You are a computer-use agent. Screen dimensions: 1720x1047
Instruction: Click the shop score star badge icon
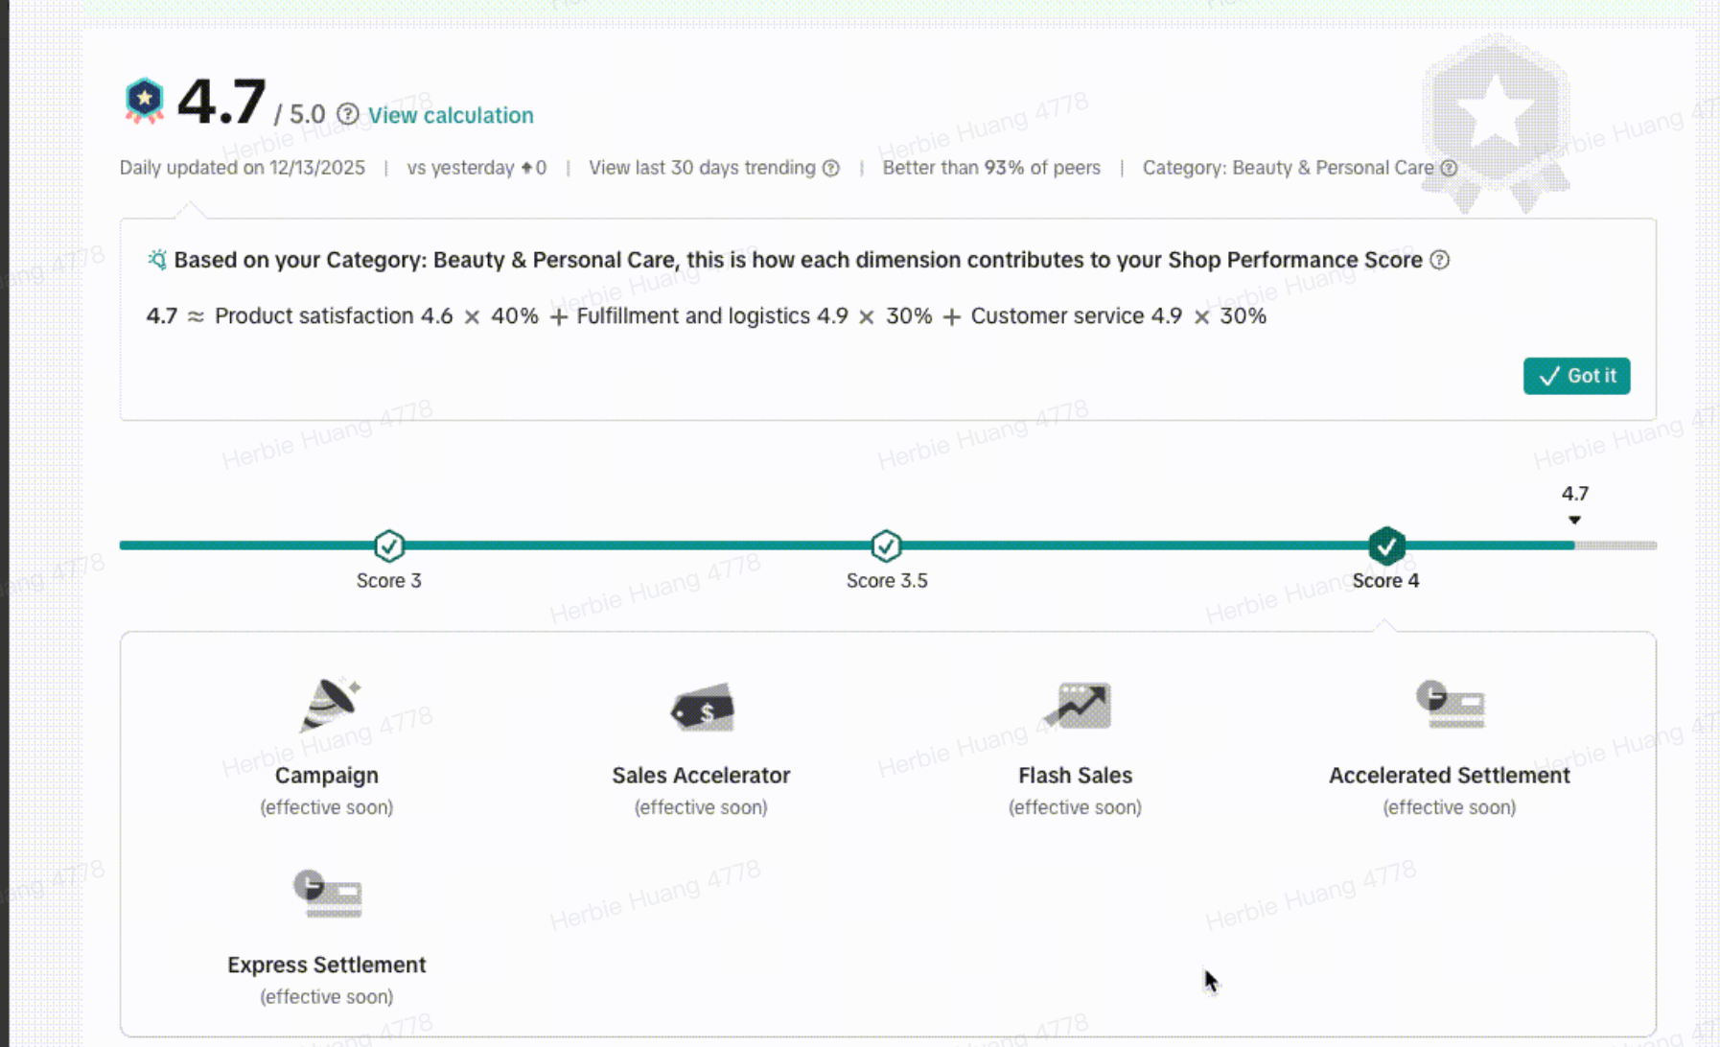click(145, 100)
